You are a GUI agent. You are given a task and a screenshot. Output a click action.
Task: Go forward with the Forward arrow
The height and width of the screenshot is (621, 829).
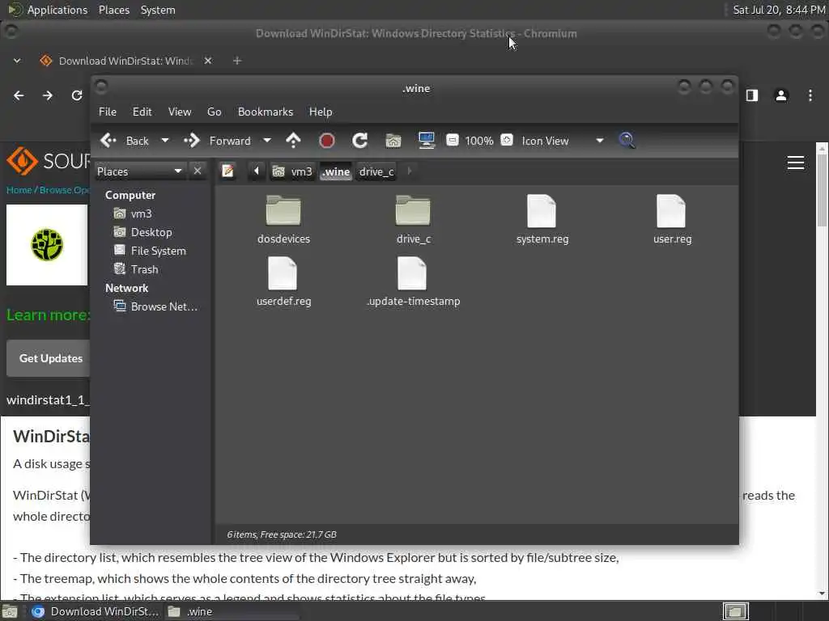pos(217,141)
